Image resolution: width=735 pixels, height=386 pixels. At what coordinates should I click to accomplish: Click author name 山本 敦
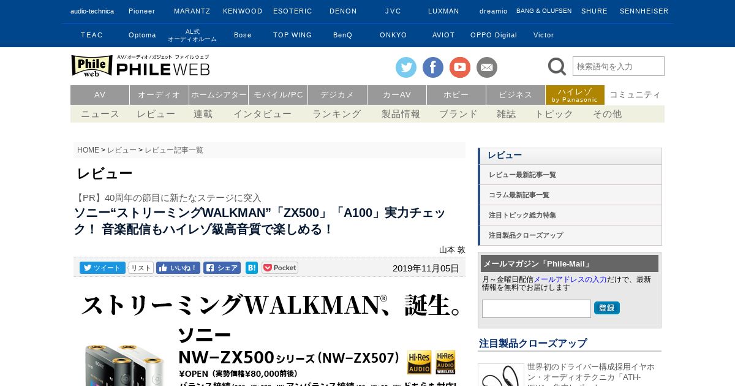coord(452,250)
